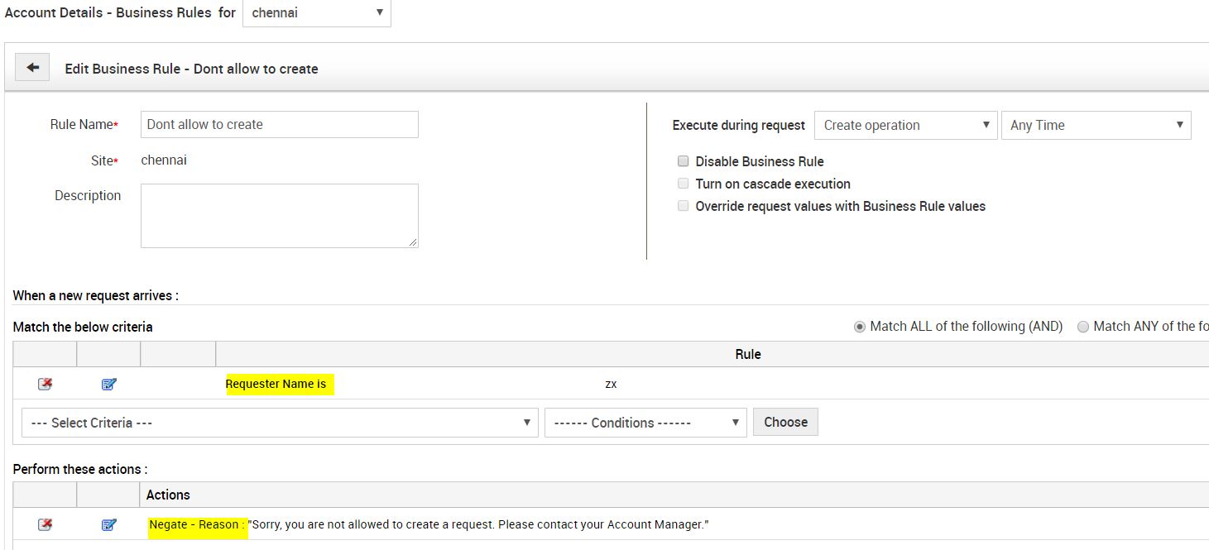Open the chennai account dropdown

coord(316,13)
